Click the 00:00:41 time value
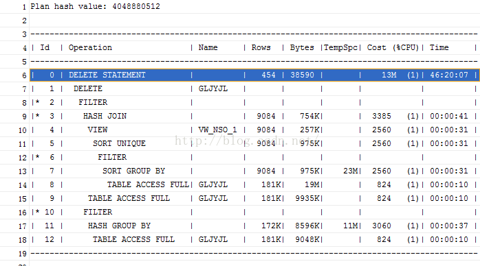Image resolution: width=480 pixels, height=266 pixels. (449, 117)
